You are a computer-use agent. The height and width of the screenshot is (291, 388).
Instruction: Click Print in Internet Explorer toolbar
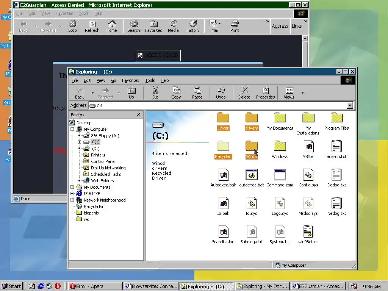click(234, 26)
